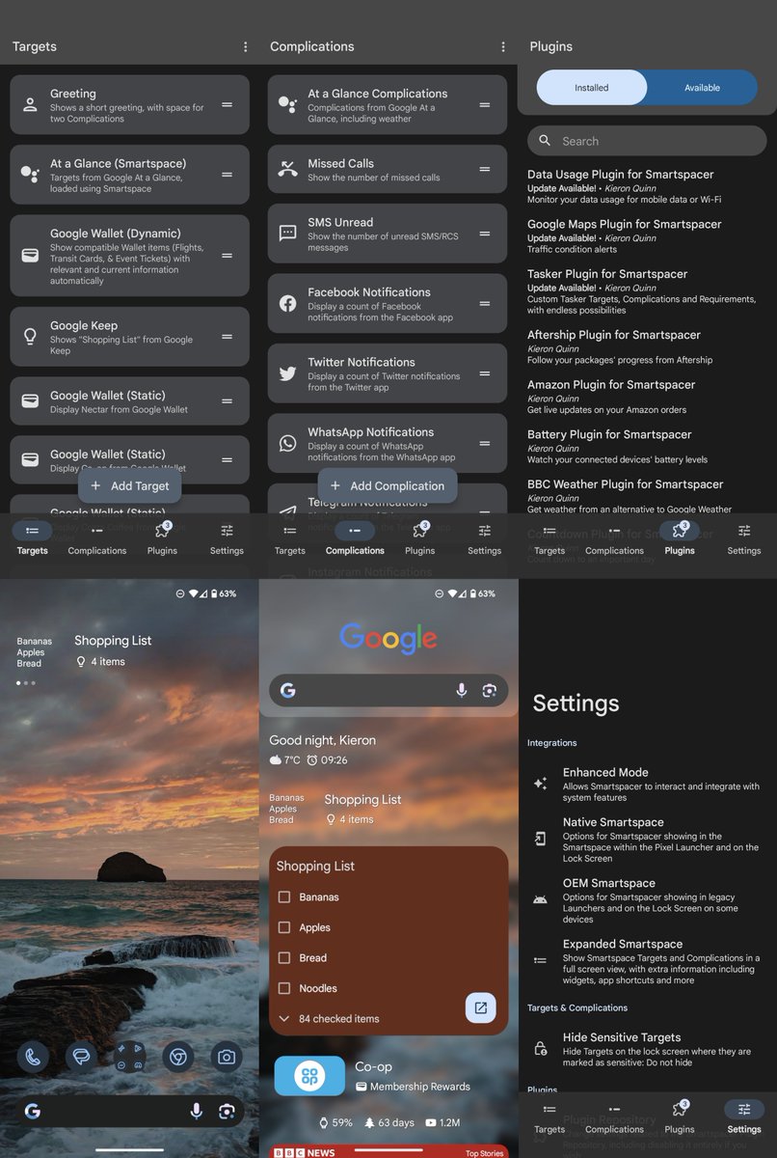The height and width of the screenshot is (1158, 777).
Task: Select Settings tab on the Complications screen
Action: (485, 539)
